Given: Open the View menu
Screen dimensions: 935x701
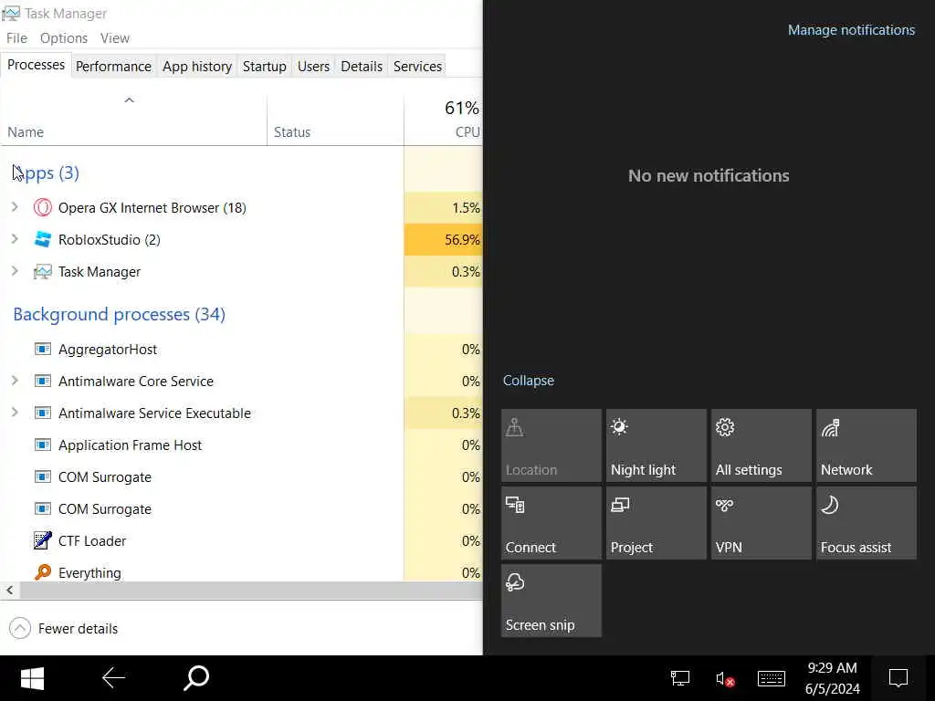Looking at the screenshot, I should coord(114,38).
